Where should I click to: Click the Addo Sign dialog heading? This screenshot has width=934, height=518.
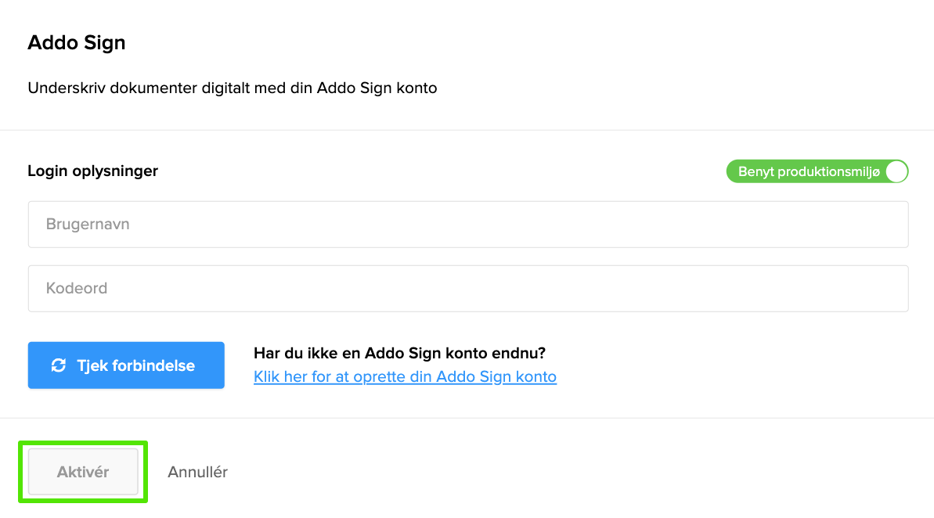point(77,43)
